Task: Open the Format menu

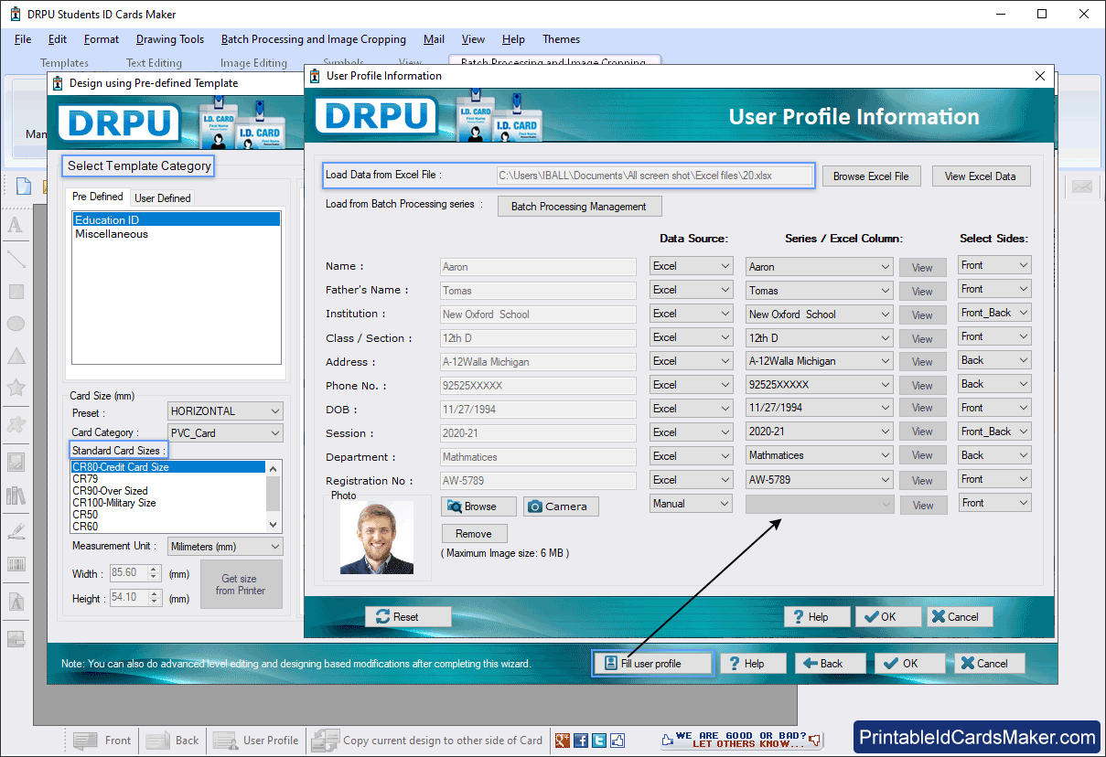Action: [102, 39]
